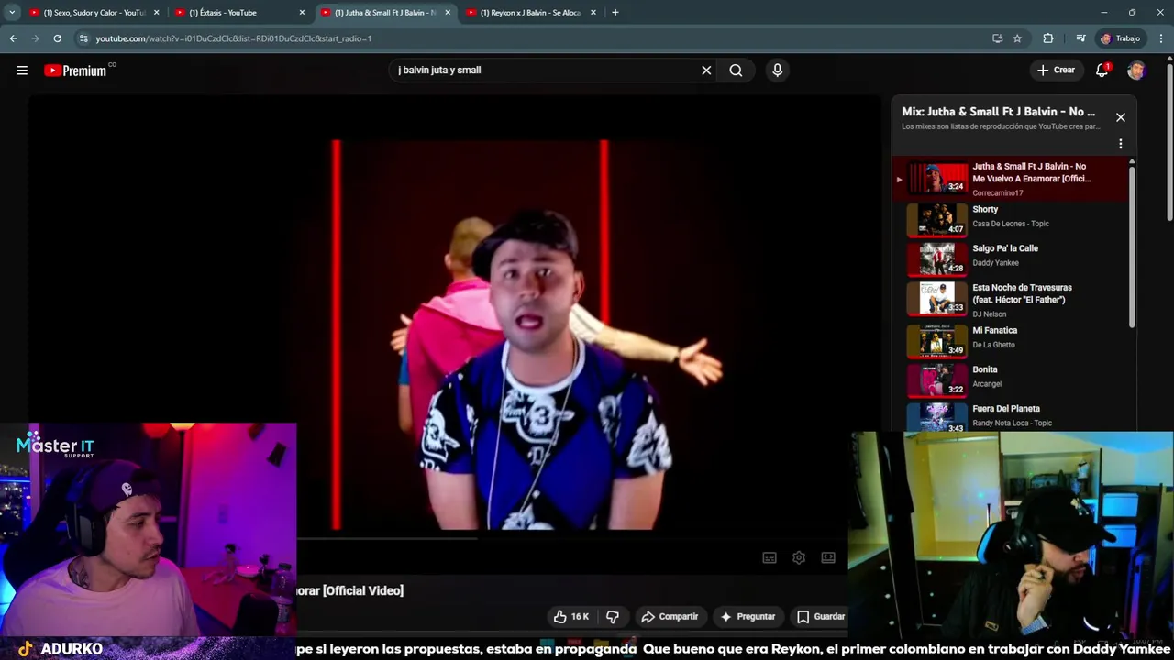Viewport: 1174px width, 660px height.
Task: Dislike the video
Action: click(x=613, y=616)
